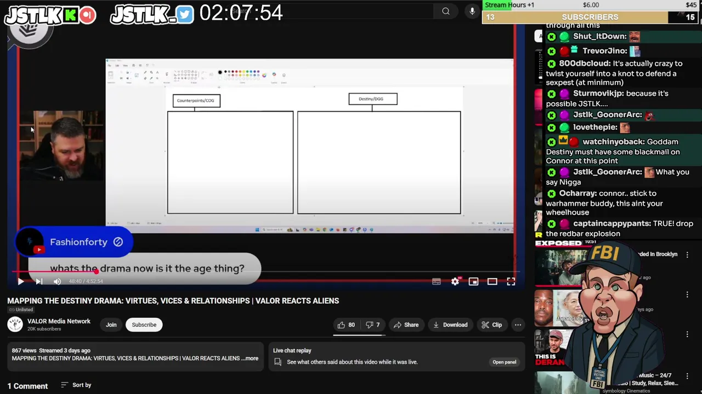
Task: Open the live chat replay panel
Action: 504,362
